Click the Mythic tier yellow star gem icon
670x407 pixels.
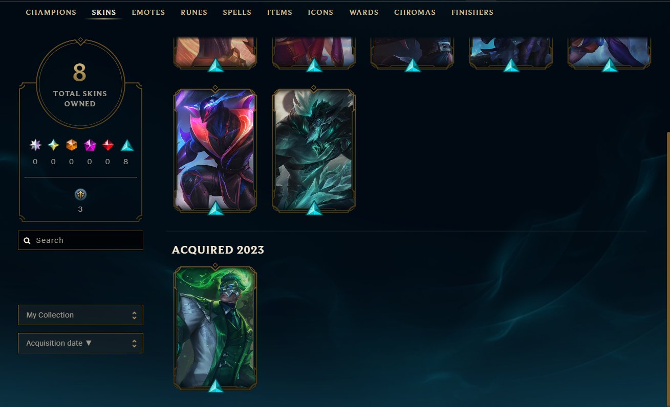point(53,146)
